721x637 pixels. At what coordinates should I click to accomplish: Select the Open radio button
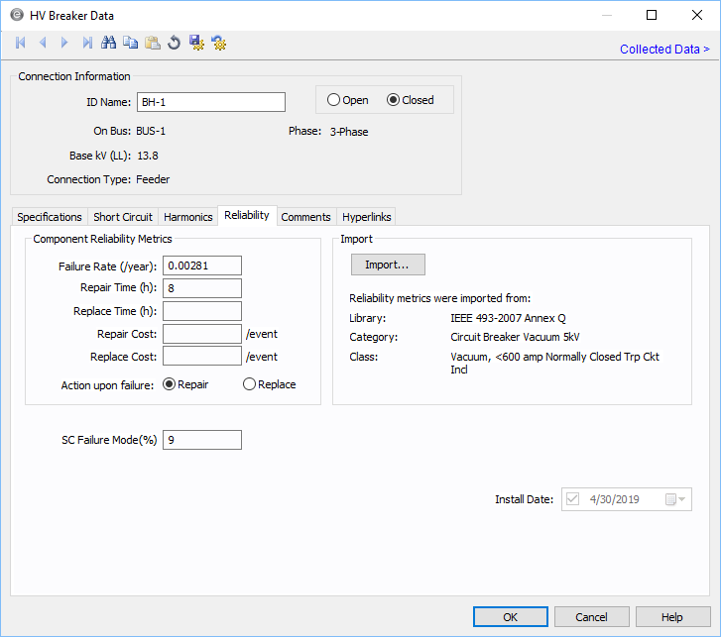(x=334, y=100)
